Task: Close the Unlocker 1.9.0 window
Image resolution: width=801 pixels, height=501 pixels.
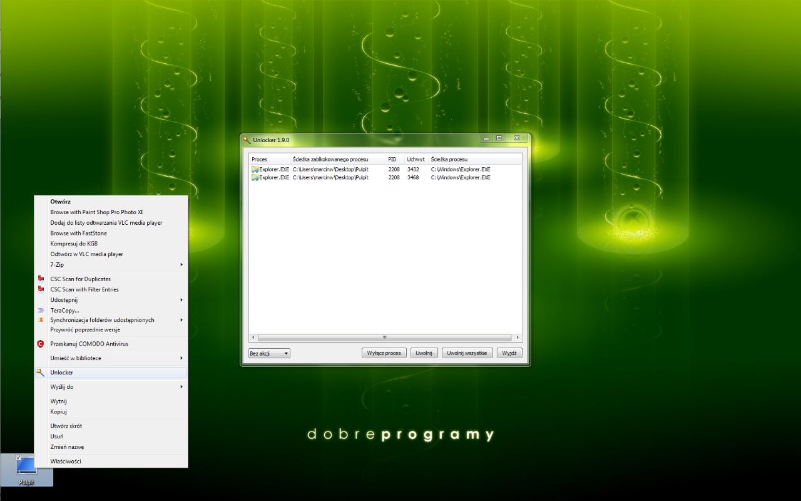Action: 517,138
